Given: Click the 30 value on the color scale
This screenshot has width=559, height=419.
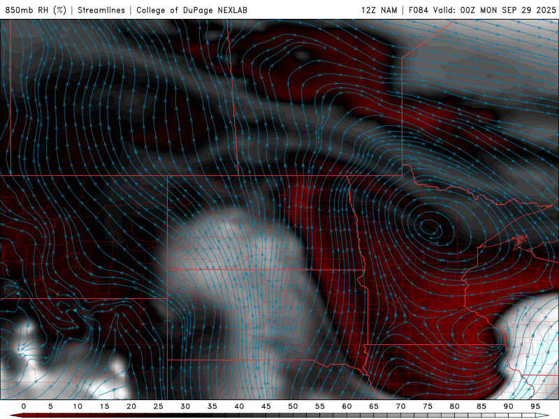Looking at the screenshot, I should pyautogui.click(x=185, y=406).
